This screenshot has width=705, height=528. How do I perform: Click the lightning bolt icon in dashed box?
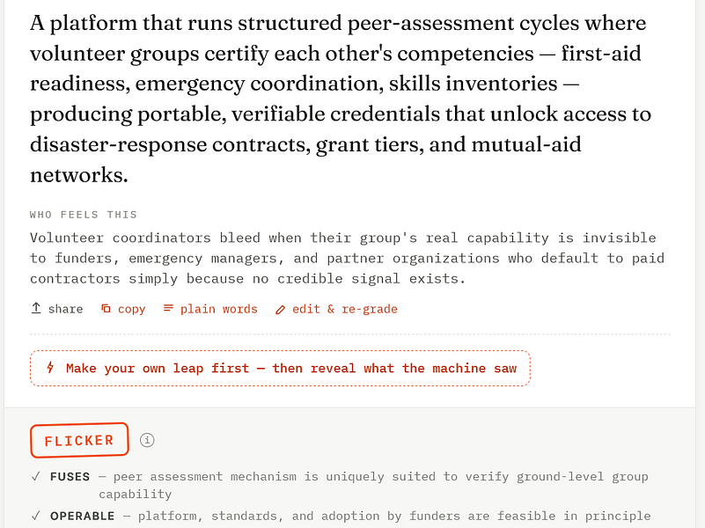pos(50,368)
